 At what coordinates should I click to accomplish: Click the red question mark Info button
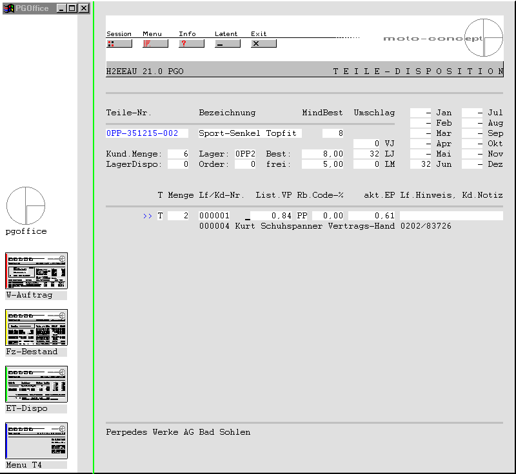tap(191, 44)
